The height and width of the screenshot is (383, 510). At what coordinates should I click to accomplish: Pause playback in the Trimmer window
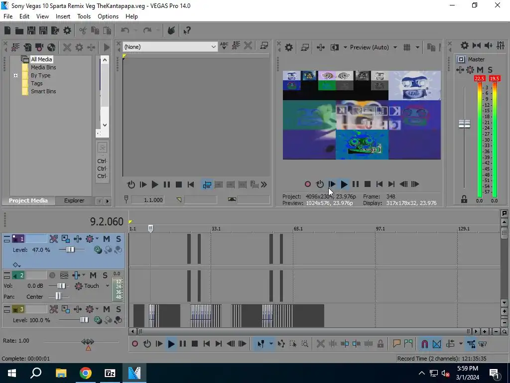pos(166,185)
